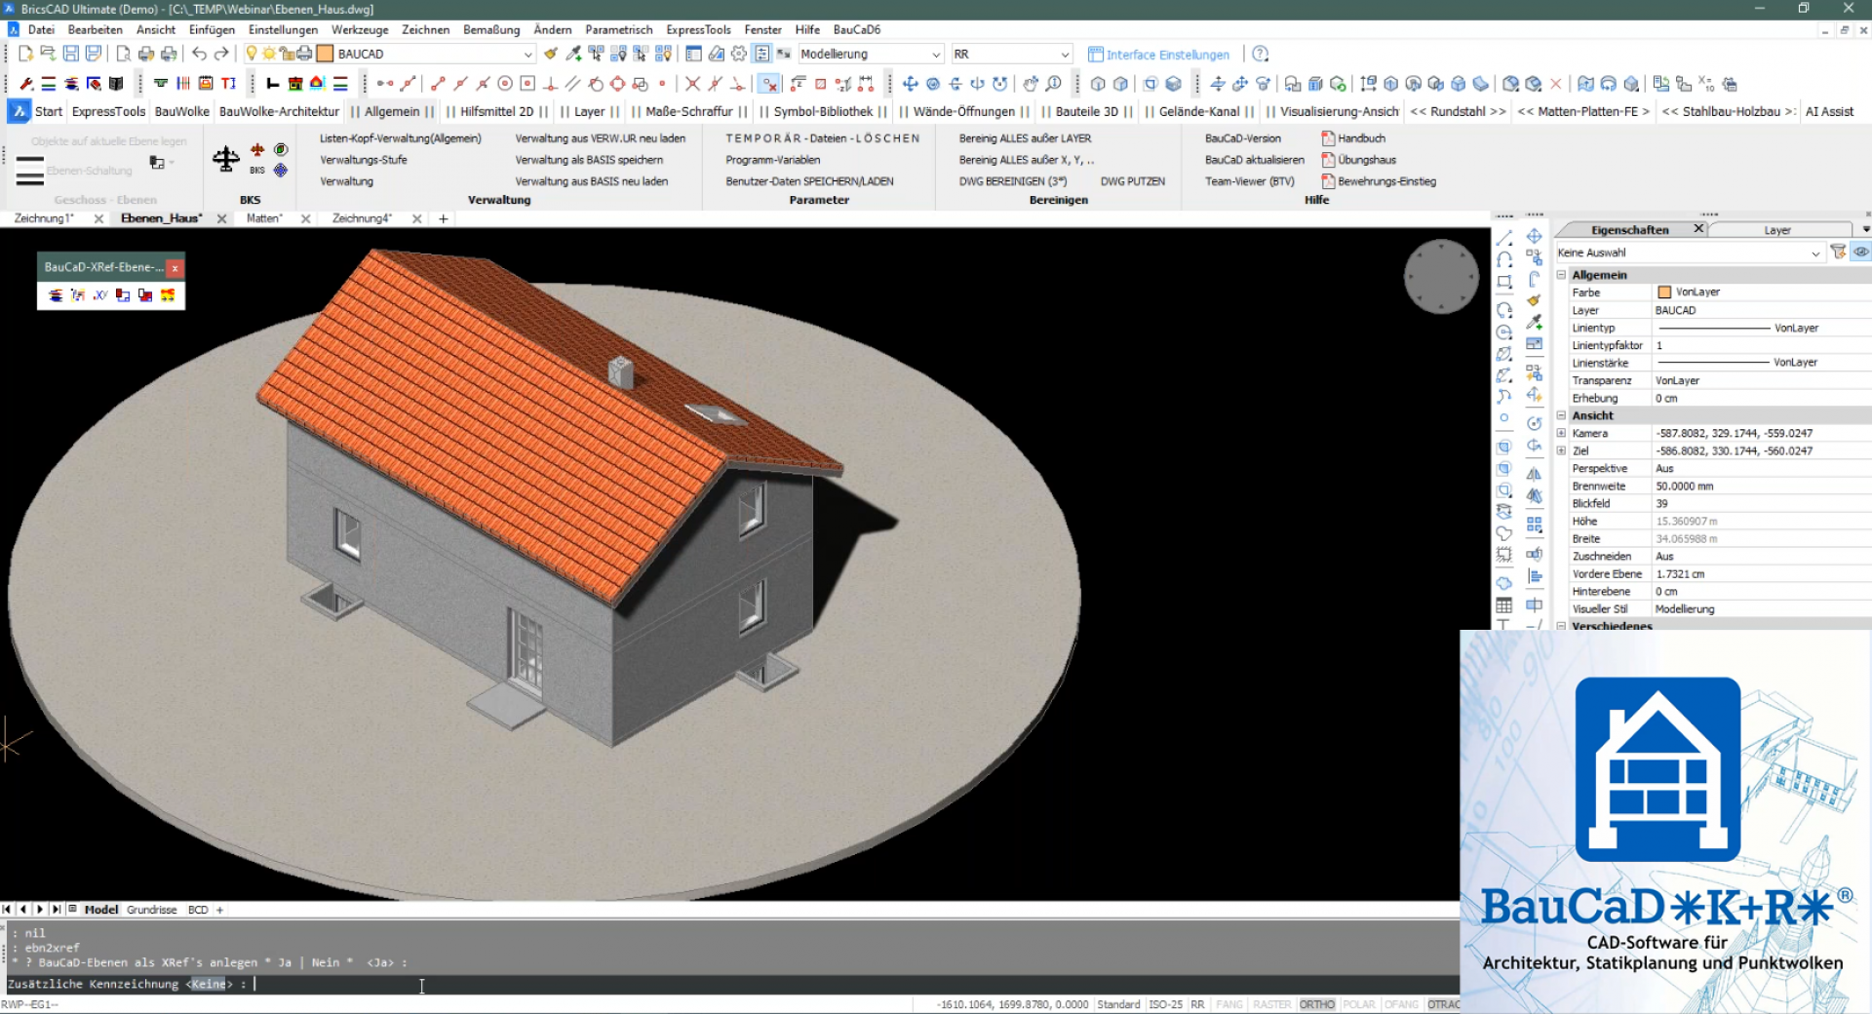Click the Farbe VonLayer color swatch

(x=1664, y=292)
